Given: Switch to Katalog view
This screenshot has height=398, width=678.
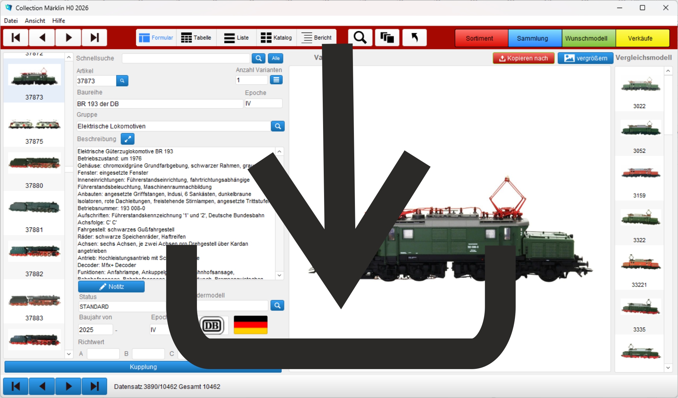Looking at the screenshot, I should [276, 38].
